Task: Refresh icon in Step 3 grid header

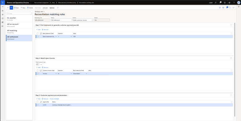Action: click(x=41, y=102)
